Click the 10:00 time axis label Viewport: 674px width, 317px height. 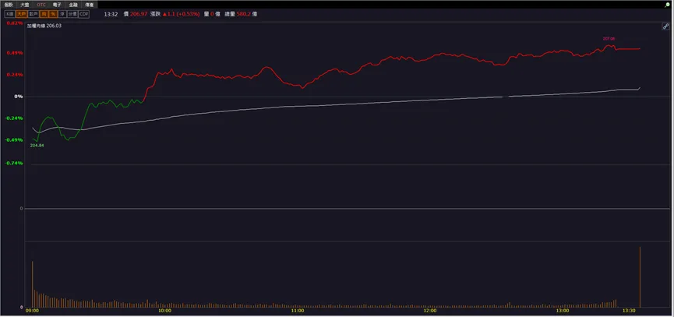coord(164,311)
